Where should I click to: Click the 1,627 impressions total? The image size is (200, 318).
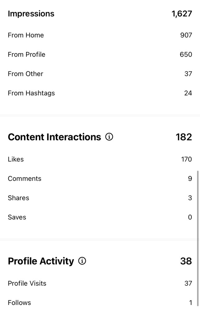182,14
